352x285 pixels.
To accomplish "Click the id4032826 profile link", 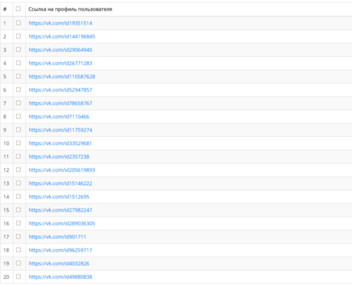I will click(59, 263).
